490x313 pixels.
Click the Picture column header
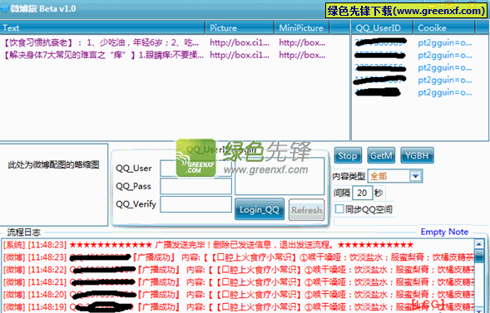pos(240,28)
